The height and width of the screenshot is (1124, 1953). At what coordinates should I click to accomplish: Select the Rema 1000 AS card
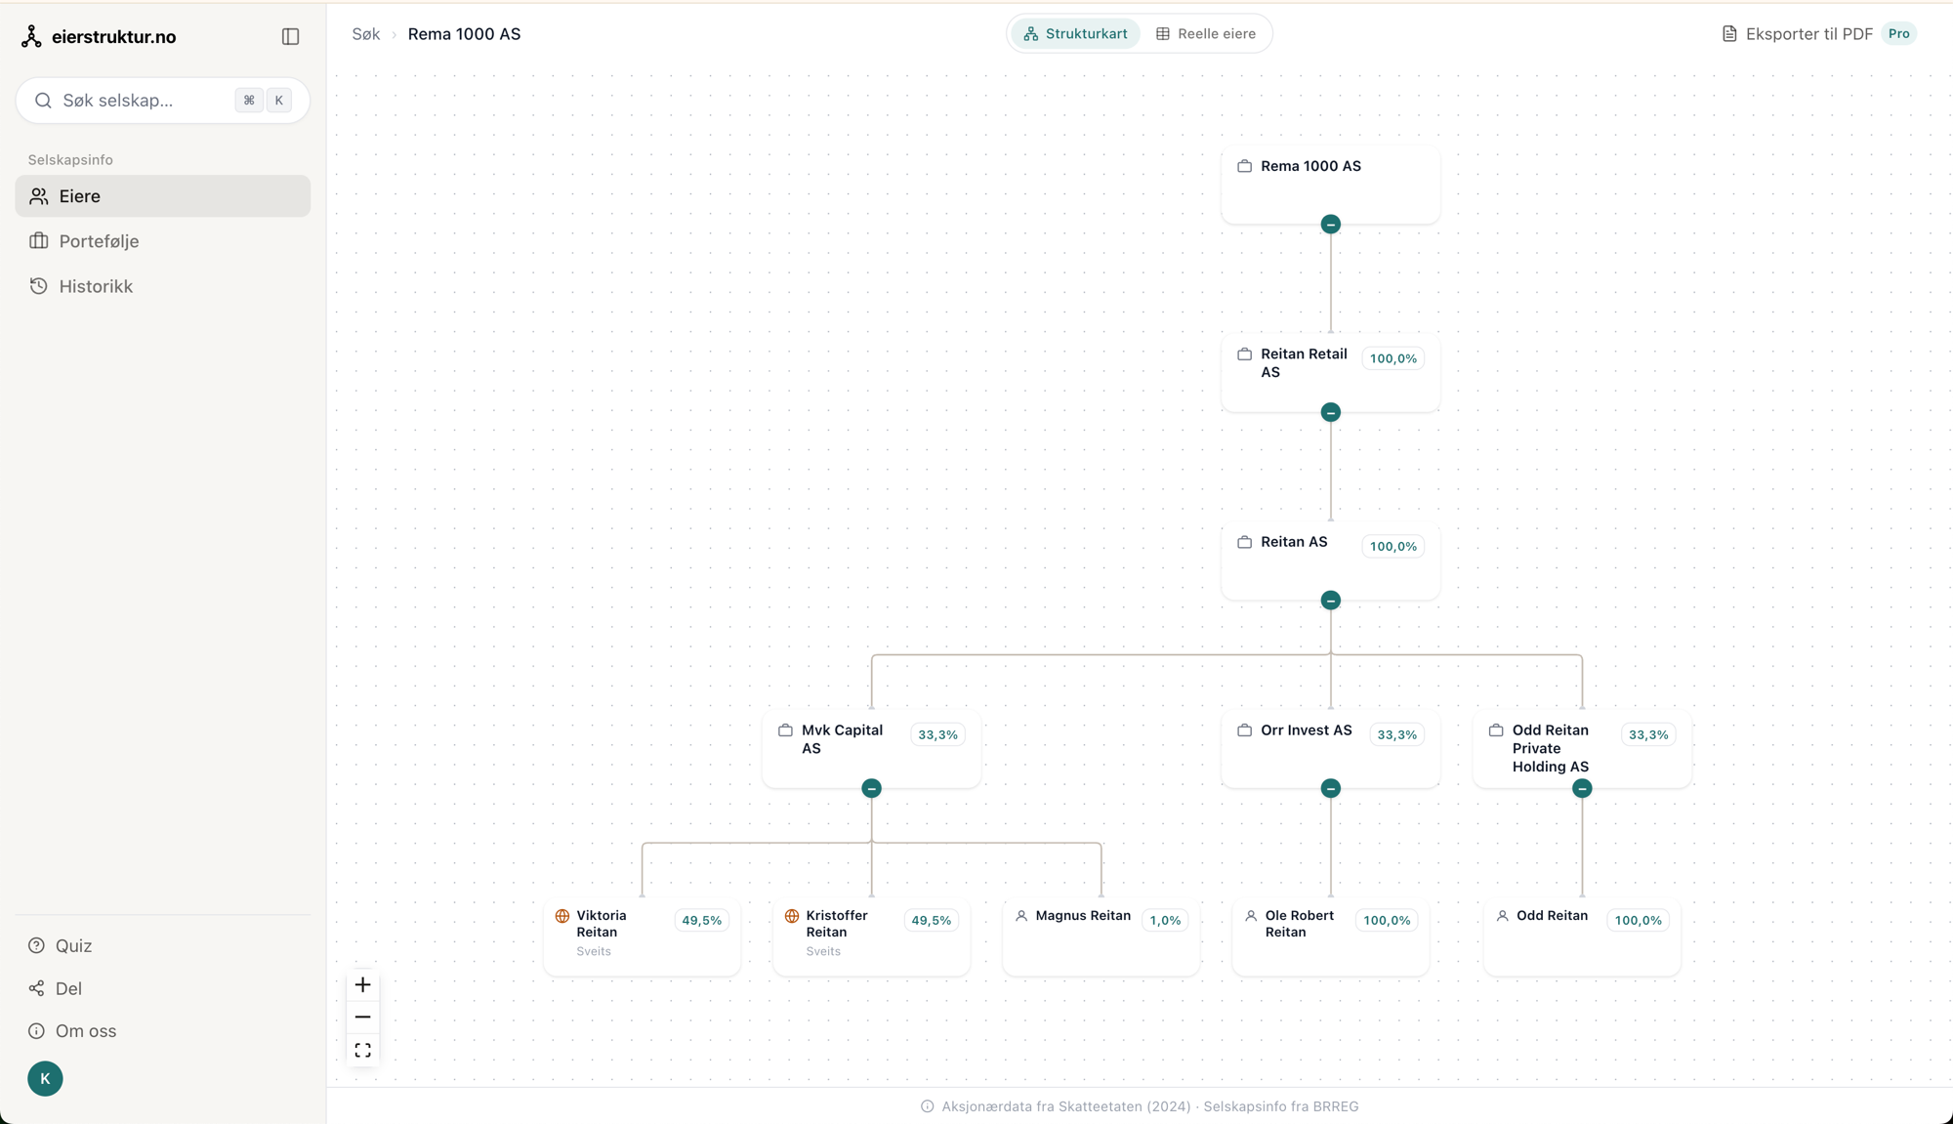click(x=1330, y=185)
